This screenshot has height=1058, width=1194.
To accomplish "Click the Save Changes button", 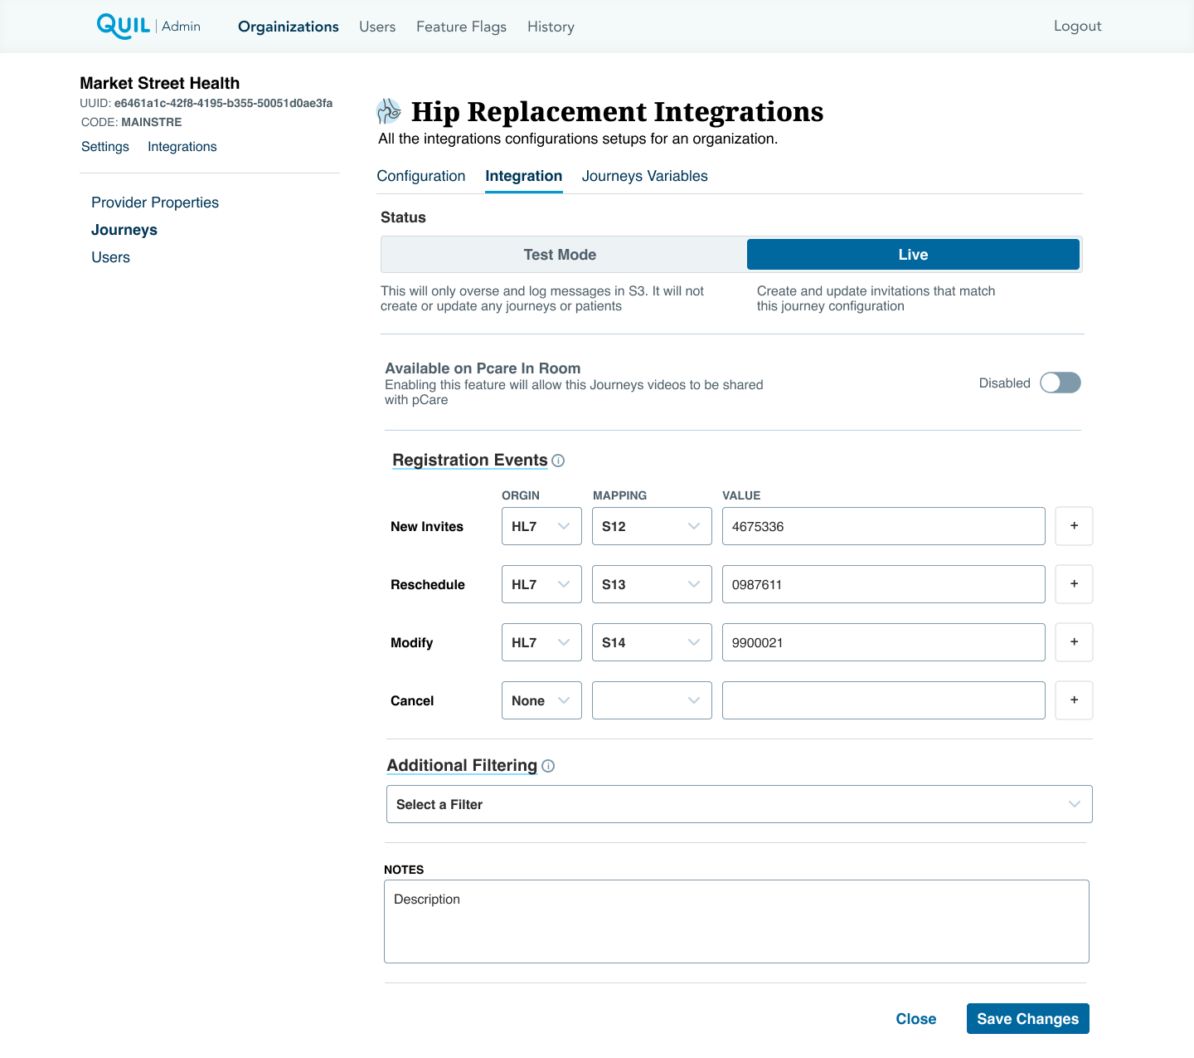I will 1027,1019.
